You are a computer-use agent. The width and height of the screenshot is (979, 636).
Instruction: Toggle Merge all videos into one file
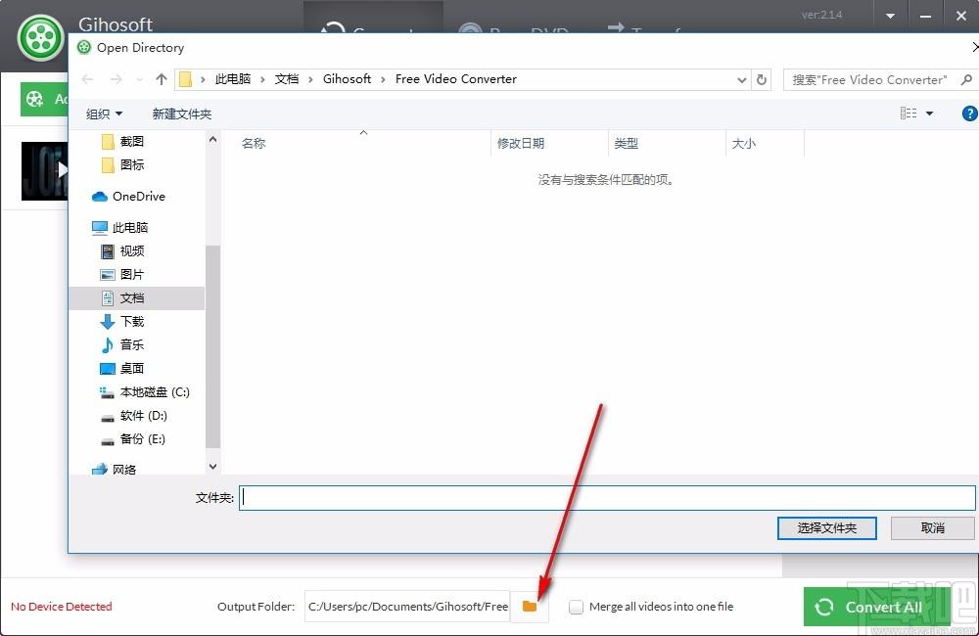pyautogui.click(x=577, y=607)
